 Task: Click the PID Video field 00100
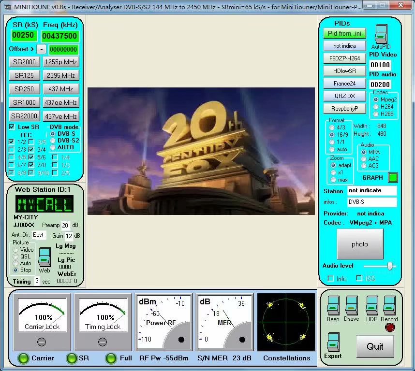point(380,64)
